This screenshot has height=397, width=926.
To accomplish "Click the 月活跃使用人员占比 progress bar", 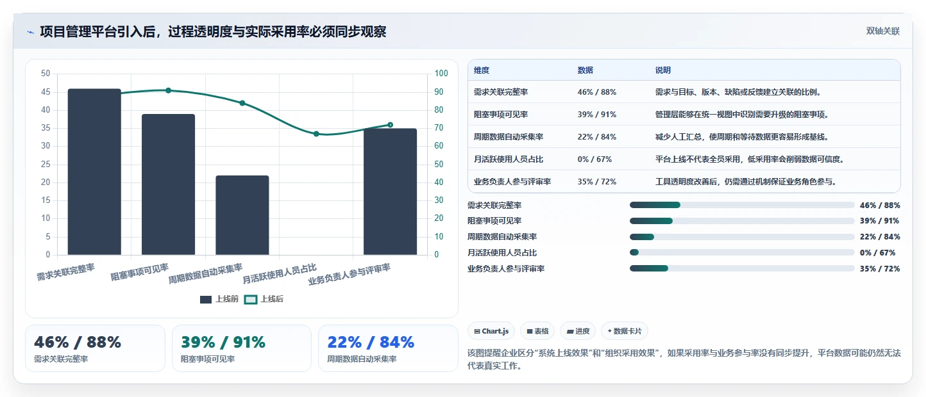I will click(742, 252).
